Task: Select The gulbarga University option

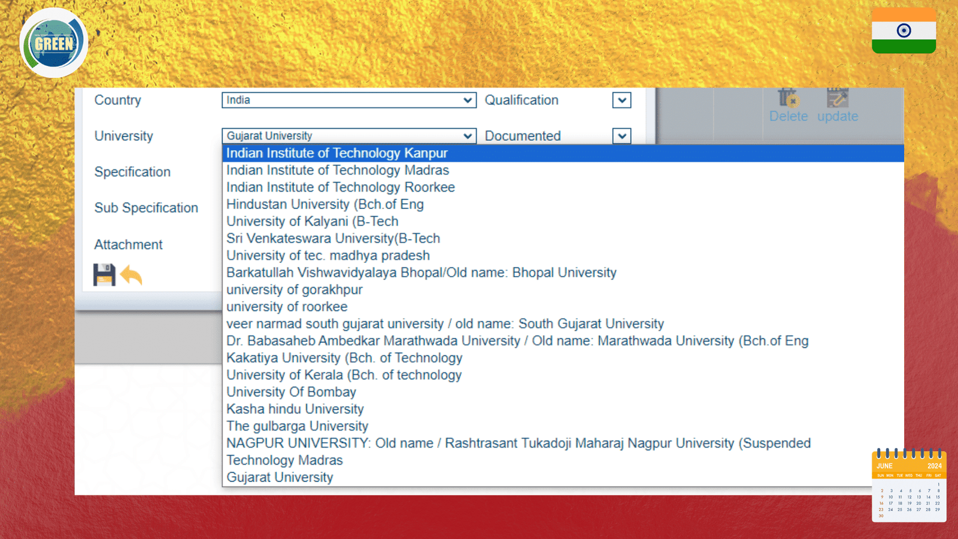Action: [297, 426]
